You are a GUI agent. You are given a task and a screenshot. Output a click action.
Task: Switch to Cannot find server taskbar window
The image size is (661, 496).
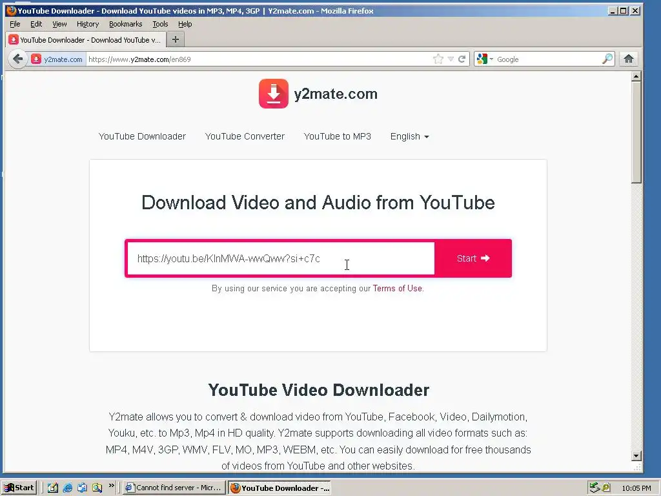(174, 488)
